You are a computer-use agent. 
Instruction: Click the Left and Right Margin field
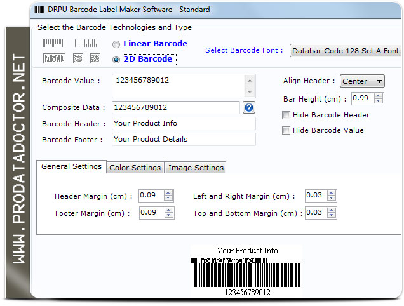tap(316, 196)
